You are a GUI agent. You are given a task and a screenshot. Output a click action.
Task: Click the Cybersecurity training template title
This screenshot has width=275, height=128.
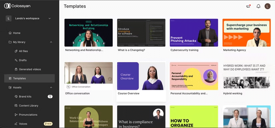click(184, 50)
